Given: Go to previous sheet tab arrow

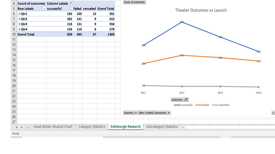Looking at the screenshot, I should point(16,127).
